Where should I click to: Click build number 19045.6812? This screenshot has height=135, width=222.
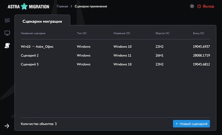pos(201,64)
